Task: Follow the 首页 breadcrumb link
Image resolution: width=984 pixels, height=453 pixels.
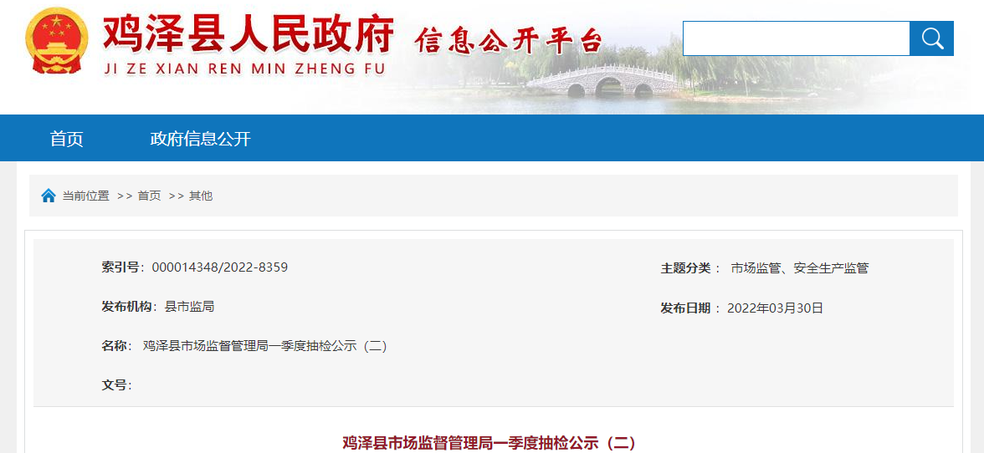Action: 149,196
